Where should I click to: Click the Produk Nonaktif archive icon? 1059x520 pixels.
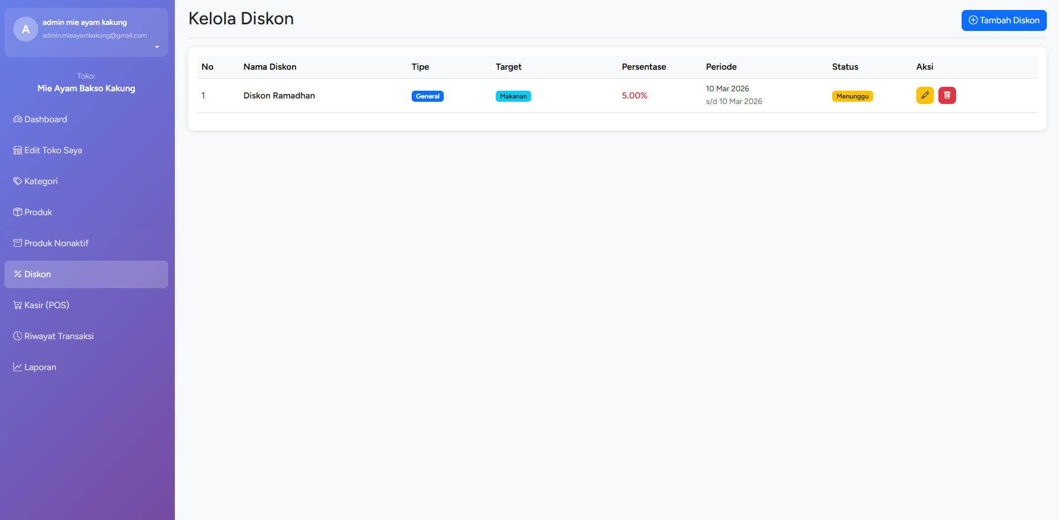pyautogui.click(x=18, y=243)
